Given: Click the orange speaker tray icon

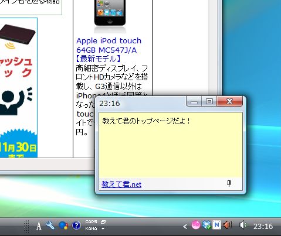Looking at the screenshot, I should click(x=228, y=225).
